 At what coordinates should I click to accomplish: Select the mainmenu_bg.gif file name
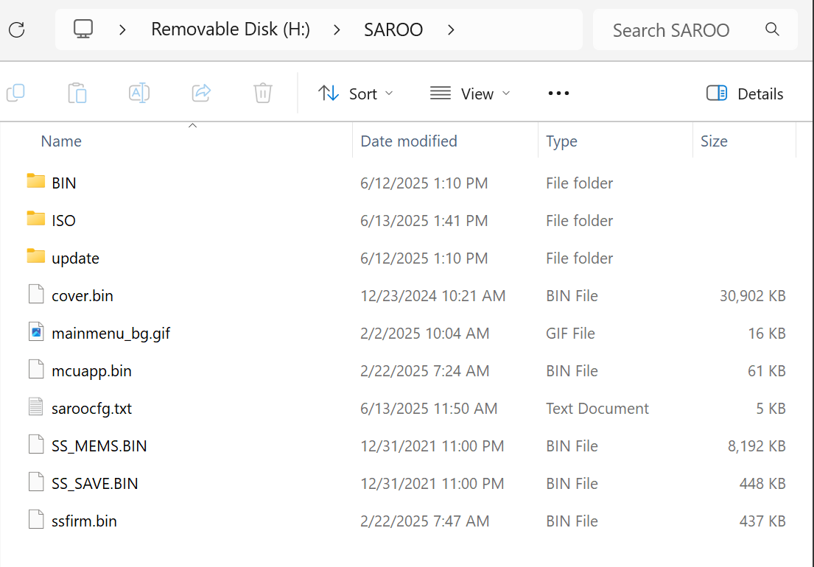[110, 334]
